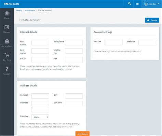Click the Create button
This screenshot has height=136, width=162.
152,20
